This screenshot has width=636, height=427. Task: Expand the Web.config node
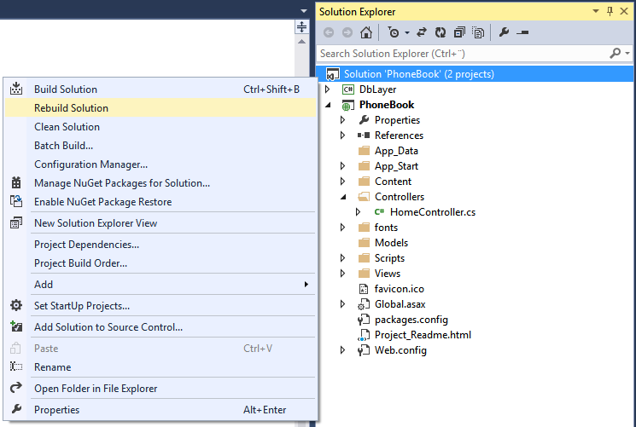(x=343, y=350)
